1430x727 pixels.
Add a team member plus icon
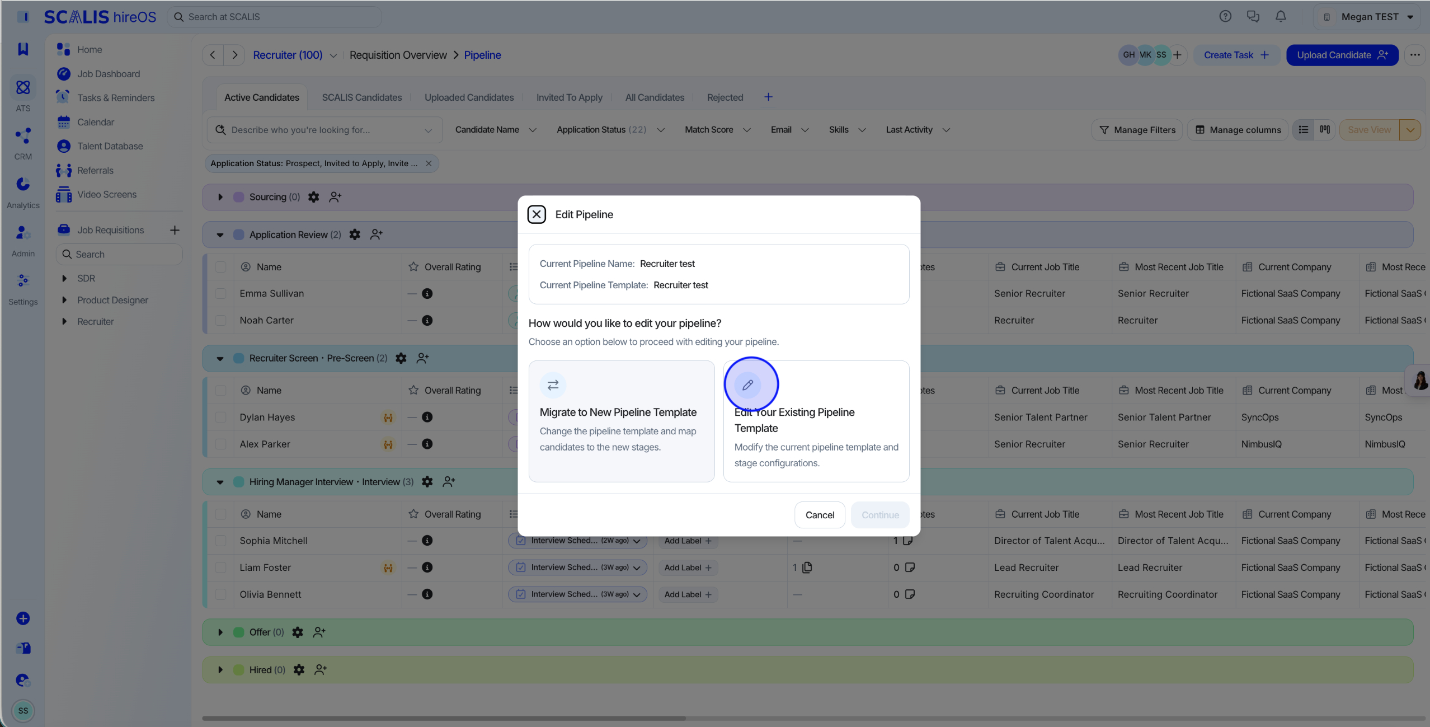(x=1177, y=55)
